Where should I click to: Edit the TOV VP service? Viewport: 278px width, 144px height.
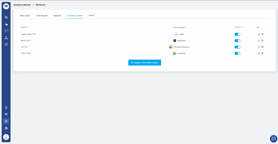[259, 47]
